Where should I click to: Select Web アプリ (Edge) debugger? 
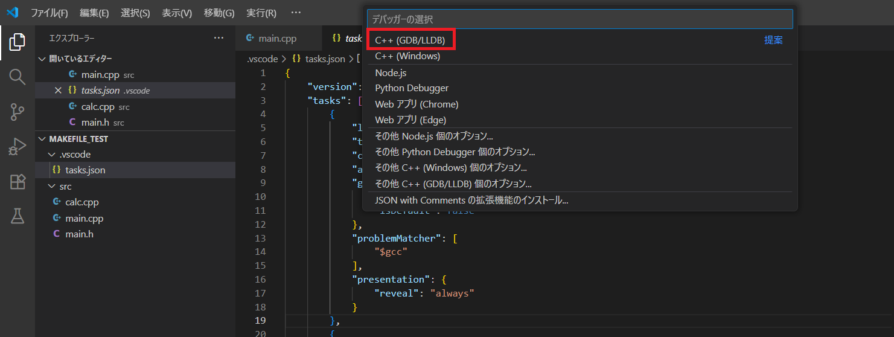(580, 120)
